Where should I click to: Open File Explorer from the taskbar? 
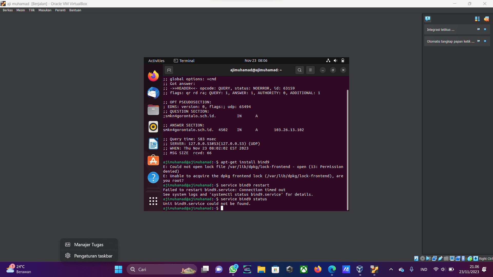(x=261, y=270)
